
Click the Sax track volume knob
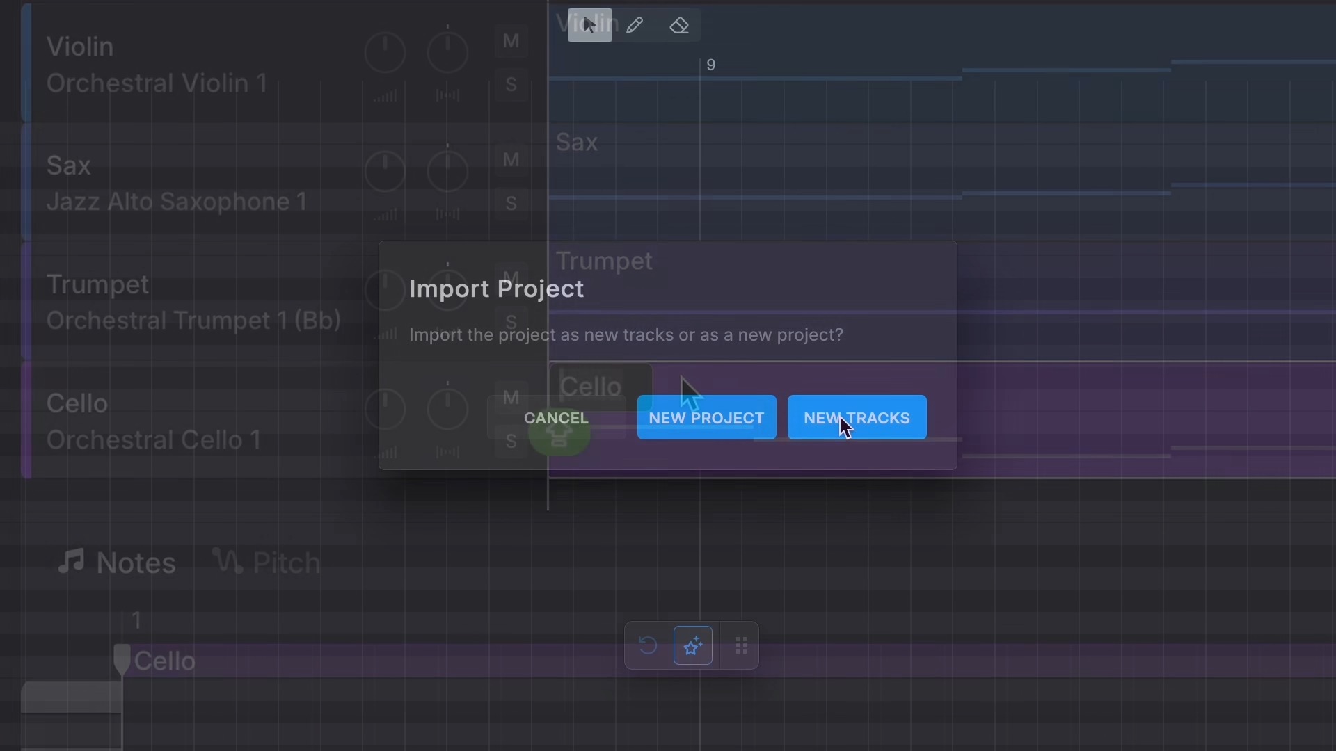pos(385,172)
